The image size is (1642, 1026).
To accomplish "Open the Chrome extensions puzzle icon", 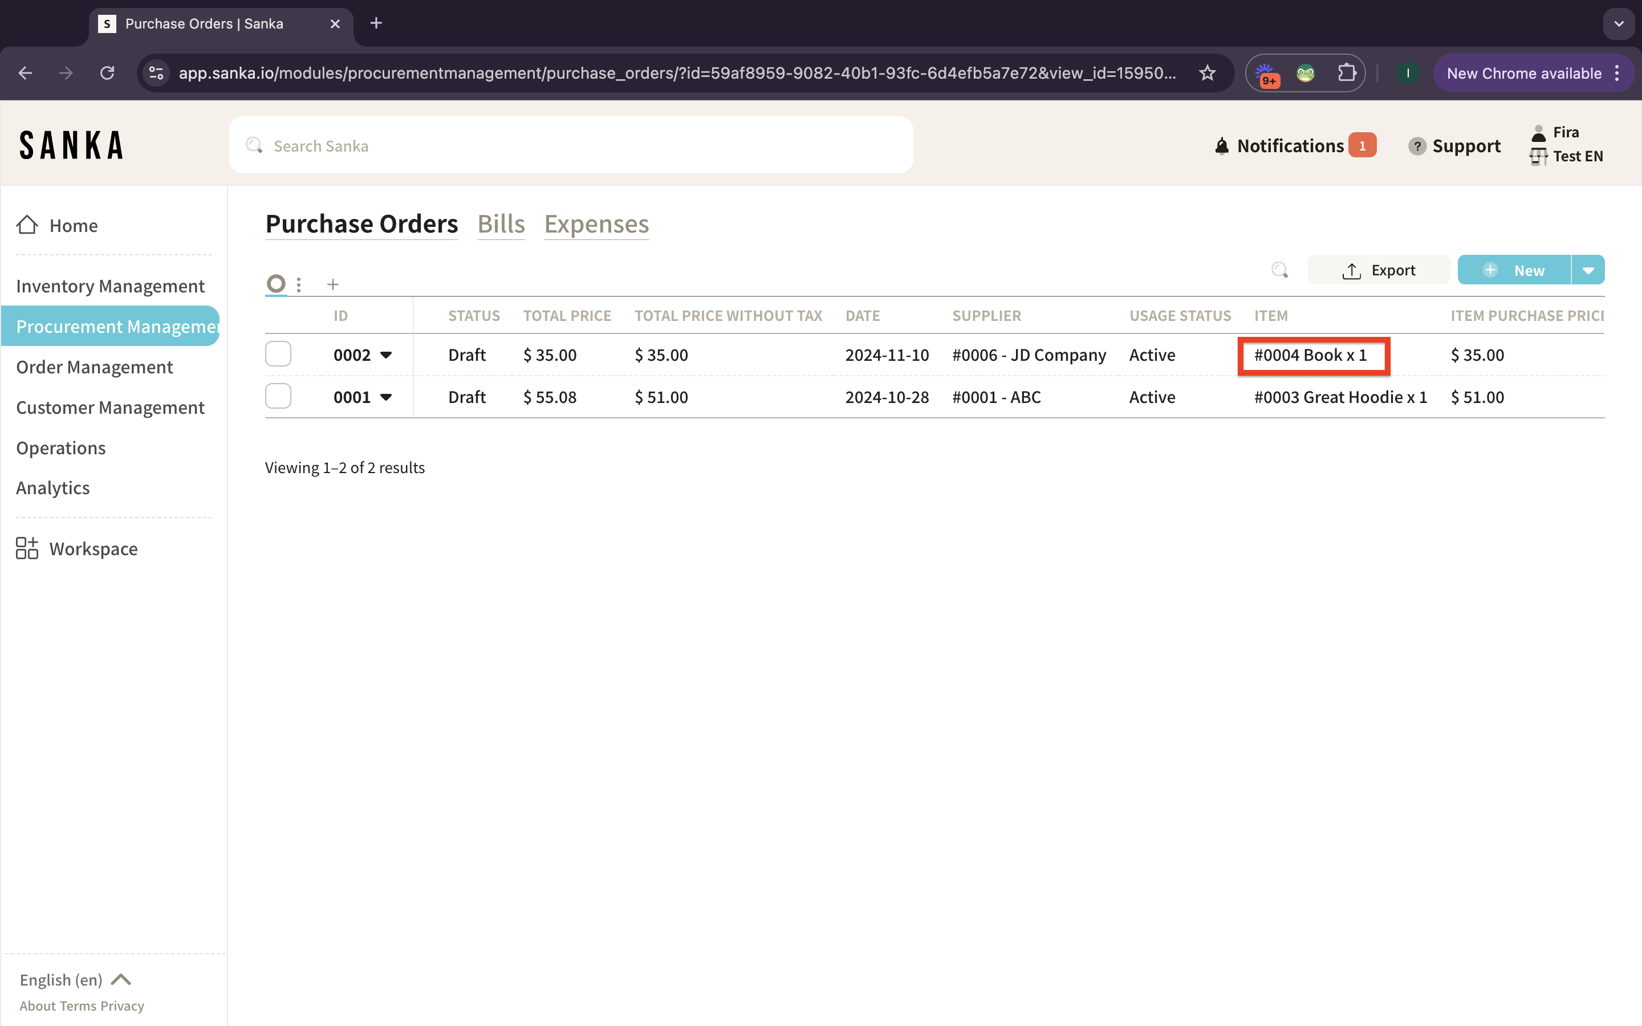I will pyautogui.click(x=1346, y=74).
